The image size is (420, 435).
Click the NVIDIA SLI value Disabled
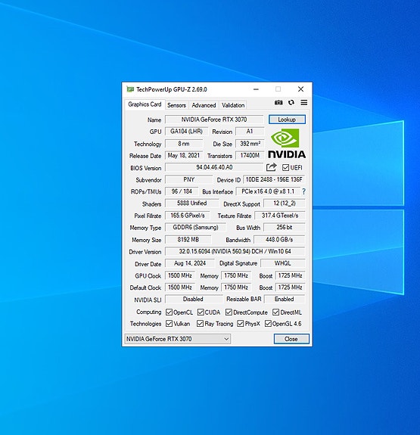tap(193, 299)
